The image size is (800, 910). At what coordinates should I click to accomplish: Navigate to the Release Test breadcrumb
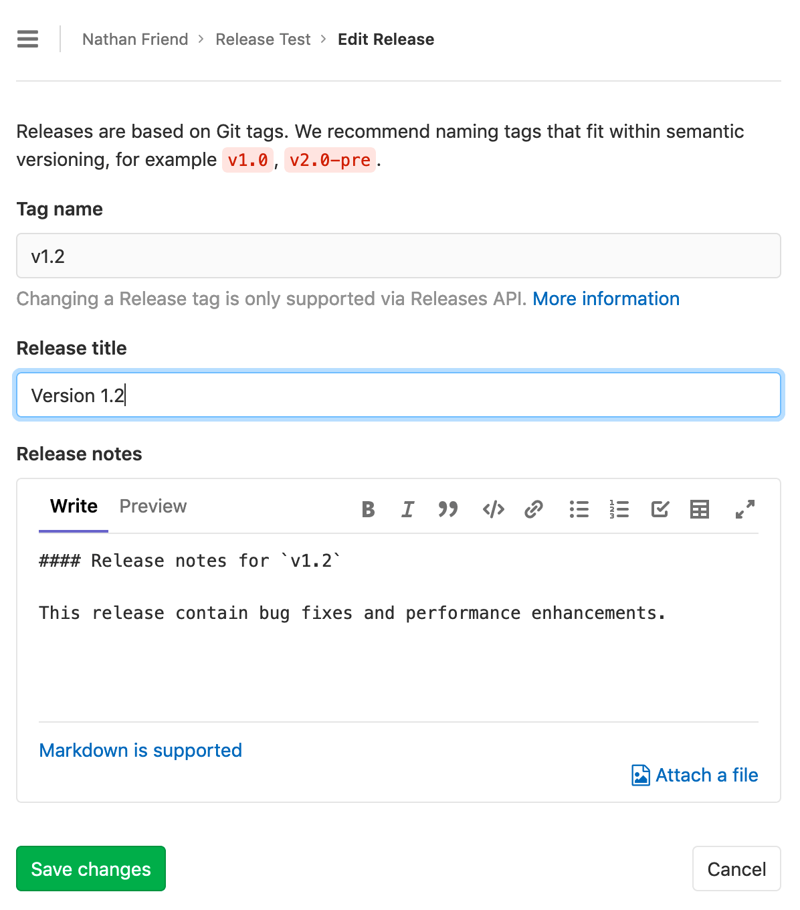click(263, 39)
